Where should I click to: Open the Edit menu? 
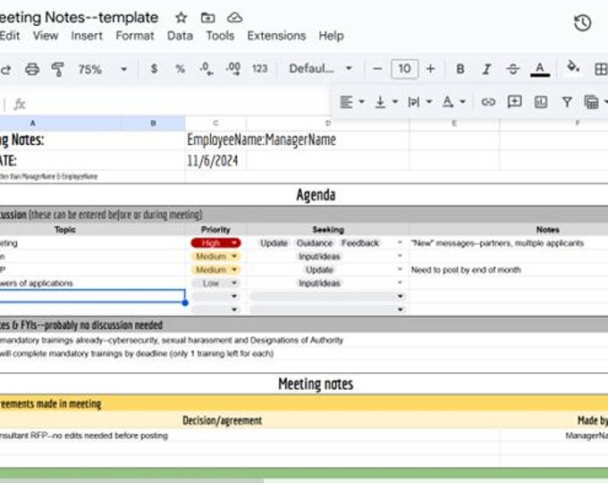pos(10,36)
